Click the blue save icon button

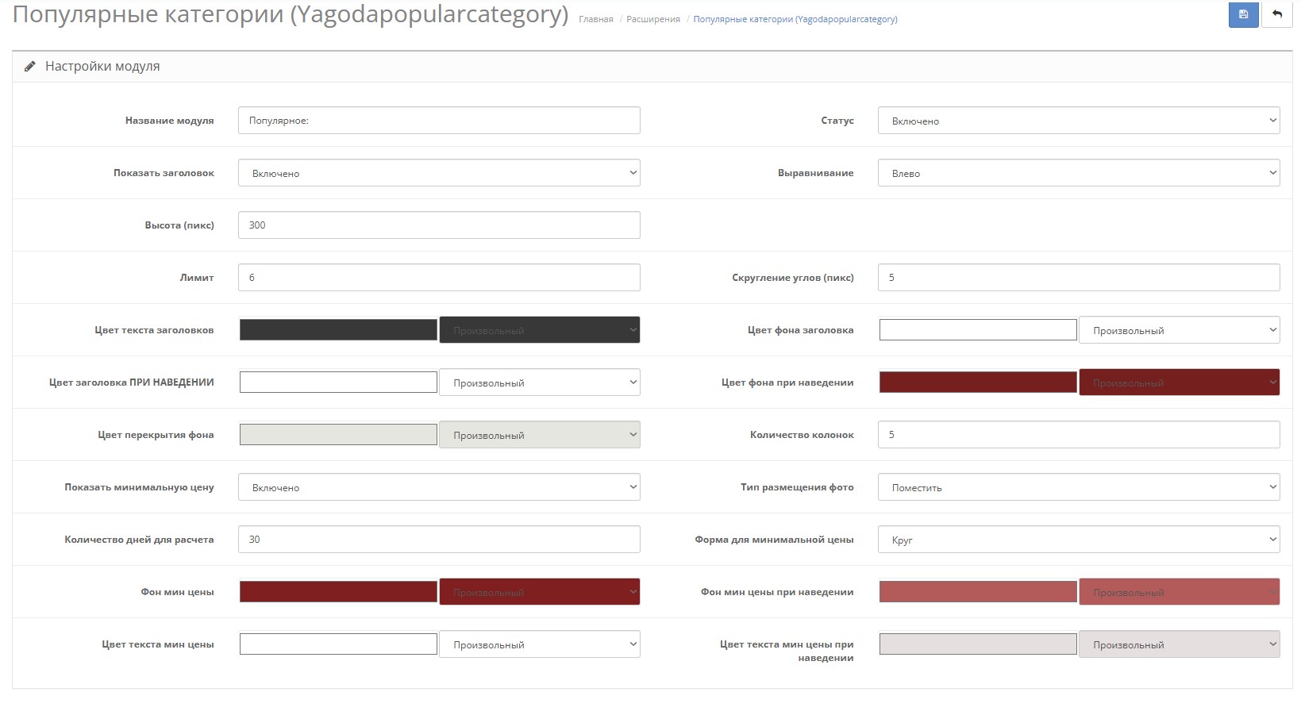point(1243,14)
